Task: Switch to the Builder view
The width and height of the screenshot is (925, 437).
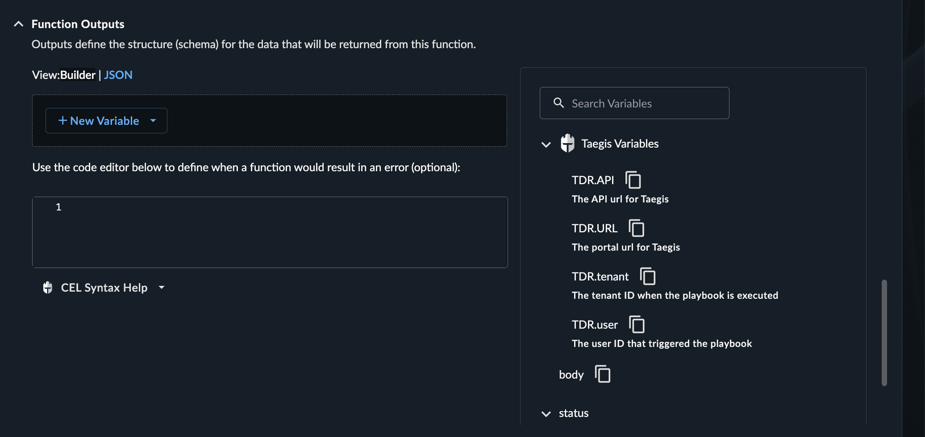Action: tap(78, 75)
